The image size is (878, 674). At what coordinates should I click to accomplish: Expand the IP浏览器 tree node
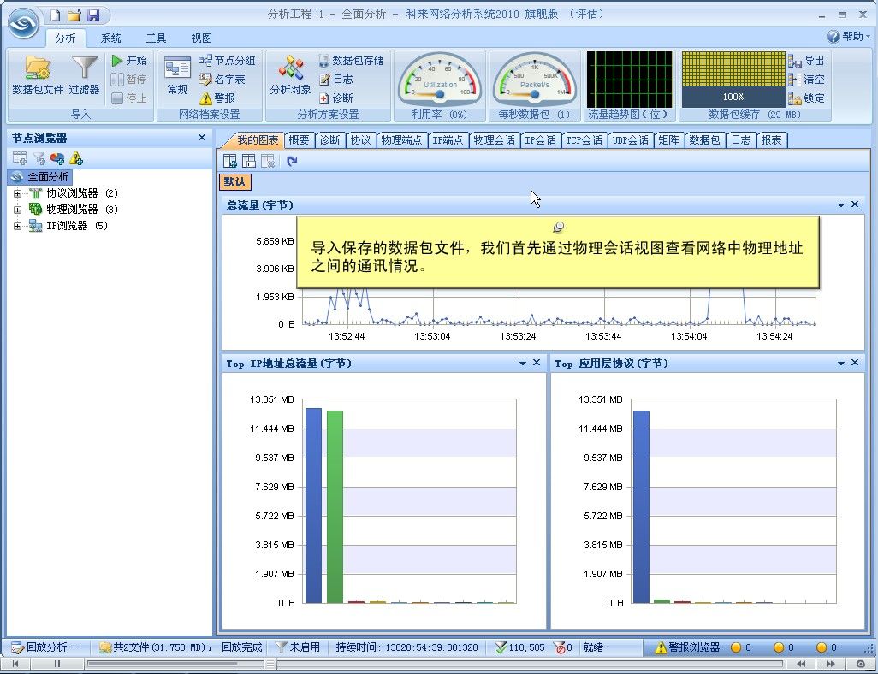click(17, 226)
